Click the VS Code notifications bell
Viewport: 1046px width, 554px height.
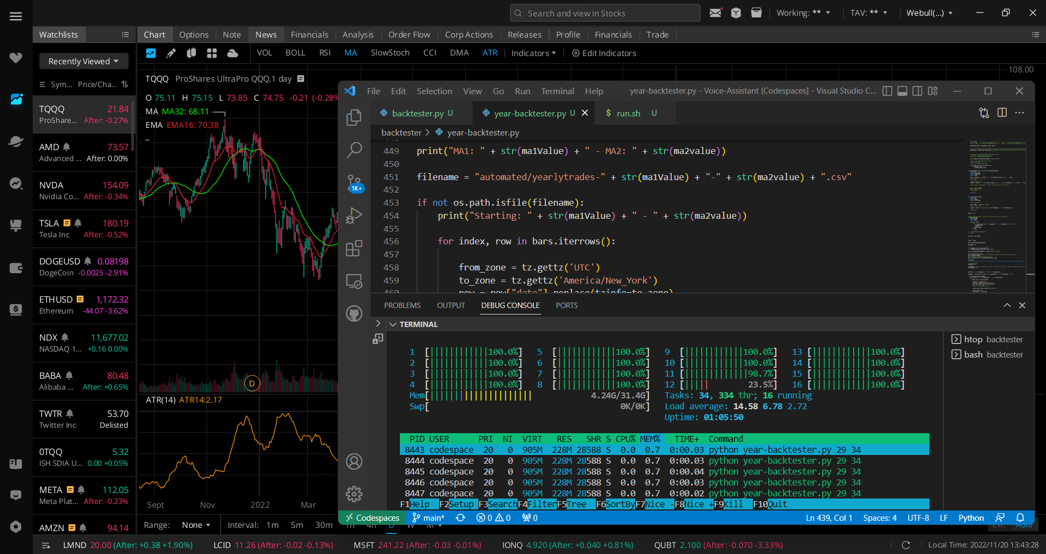pyautogui.click(x=1020, y=518)
